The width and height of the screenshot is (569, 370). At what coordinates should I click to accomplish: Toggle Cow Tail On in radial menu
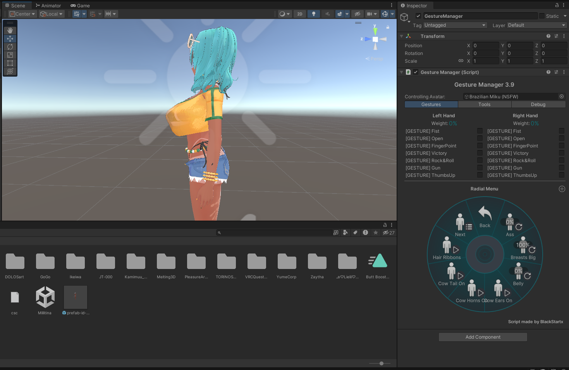(452, 274)
